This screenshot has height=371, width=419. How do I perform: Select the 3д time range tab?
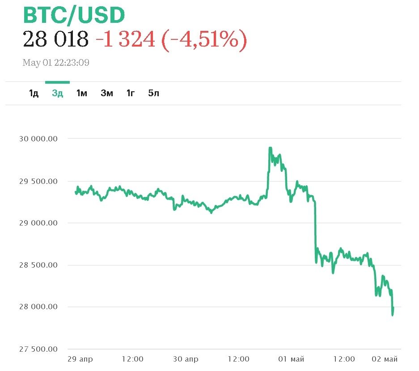click(x=57, y=93)
